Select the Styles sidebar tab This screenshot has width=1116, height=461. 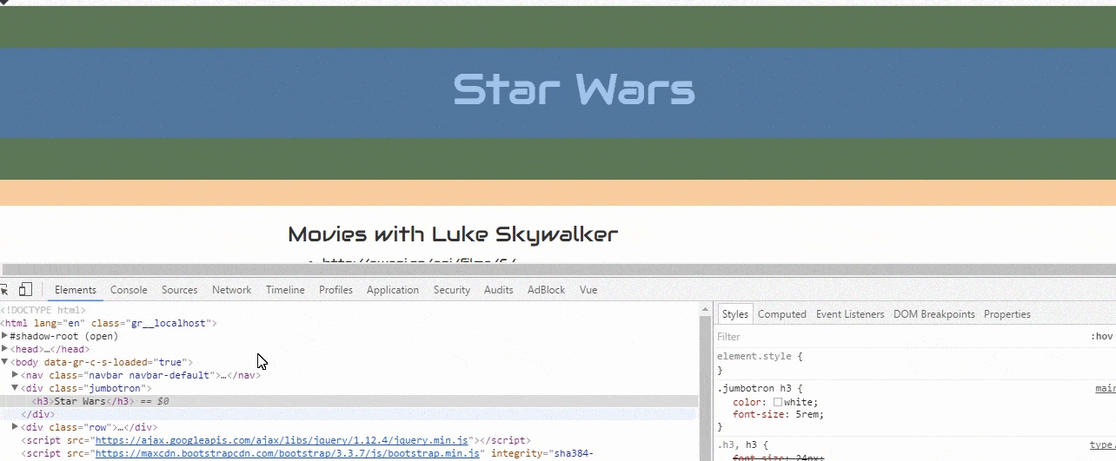(x=735, y=314)
